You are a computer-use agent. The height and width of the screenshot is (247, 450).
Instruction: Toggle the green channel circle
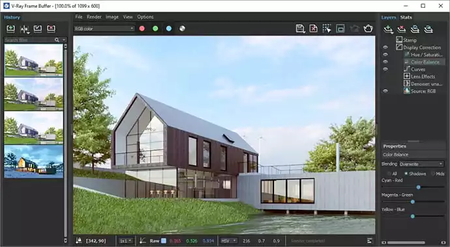(x=155, y=29)
